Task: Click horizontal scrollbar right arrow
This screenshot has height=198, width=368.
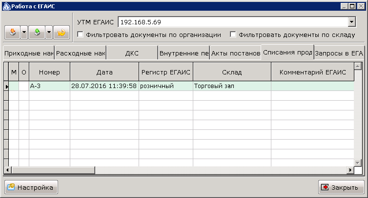Action: 350,170
